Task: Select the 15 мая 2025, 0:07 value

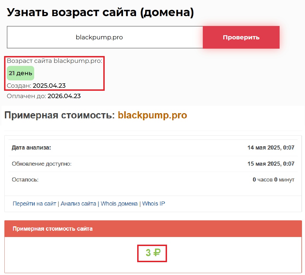Action: 271,164
